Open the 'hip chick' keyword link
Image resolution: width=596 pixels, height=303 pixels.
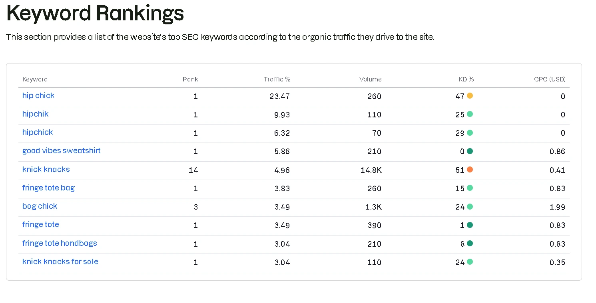pyautogui.click(x=38, y=96)
